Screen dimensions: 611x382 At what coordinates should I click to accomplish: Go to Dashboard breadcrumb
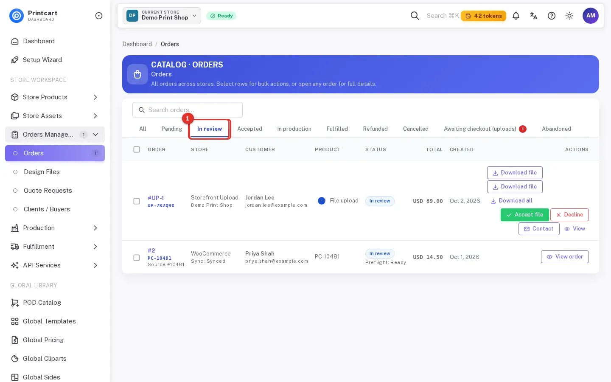pyautogui.click(x=137, y=44)
